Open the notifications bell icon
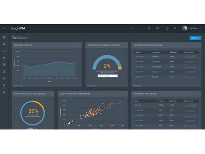The image size is (205, 154). (167, 28)
